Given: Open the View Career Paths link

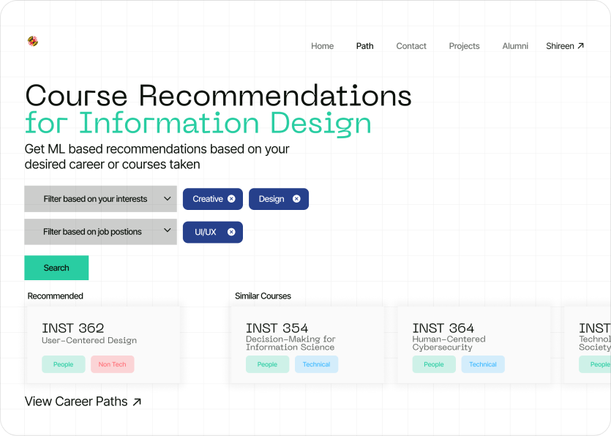Looking at the screenshot, I should click(x=76, y=402).
